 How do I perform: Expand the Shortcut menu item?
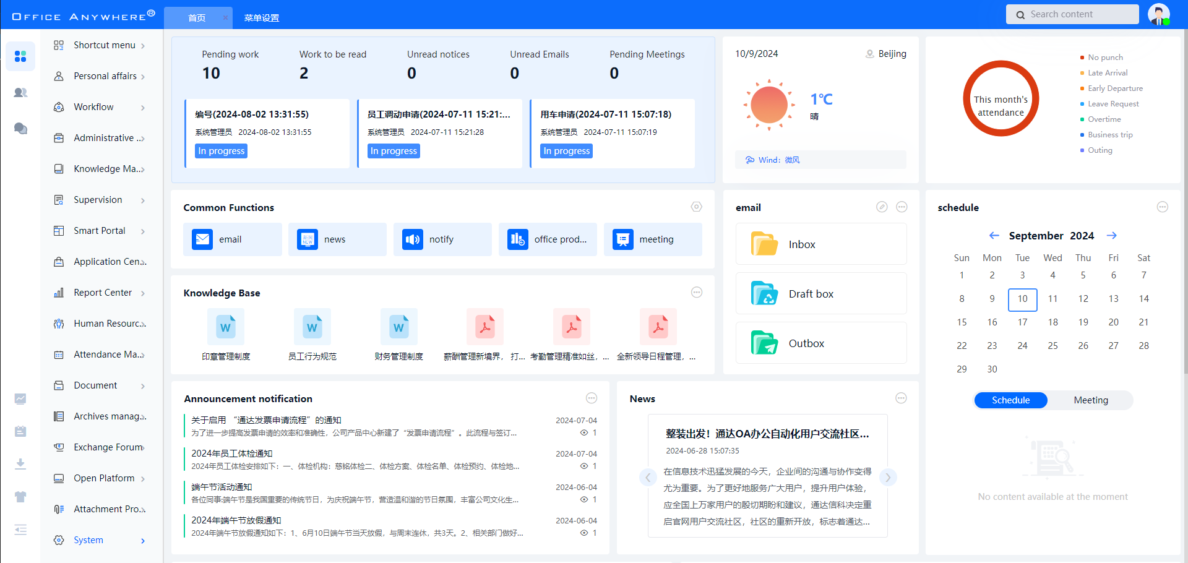(104, 45)
